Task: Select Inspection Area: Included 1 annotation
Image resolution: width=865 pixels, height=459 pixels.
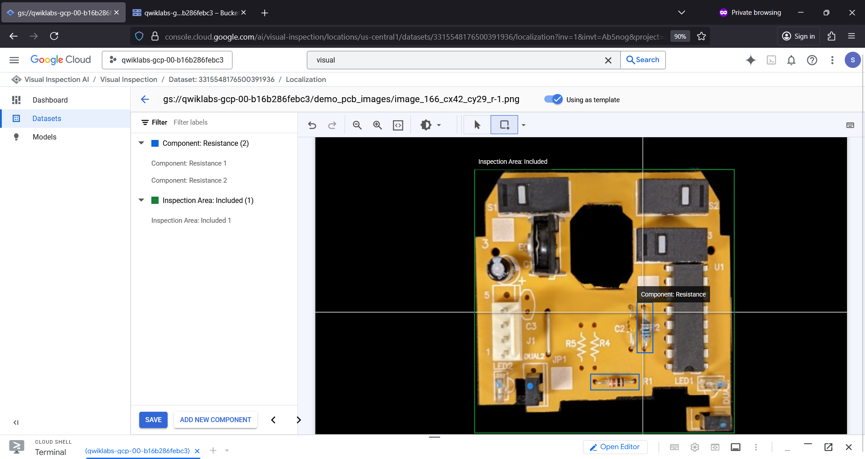Action: (x=191, y=220)
